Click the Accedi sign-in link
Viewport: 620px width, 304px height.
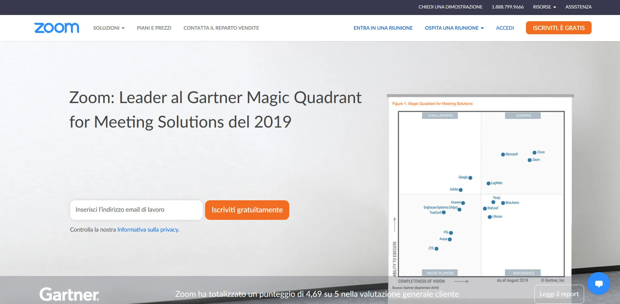505,28
